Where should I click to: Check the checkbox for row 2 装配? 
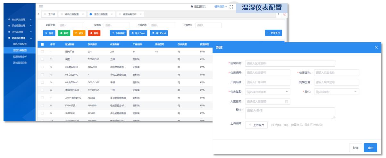pyautogui.click(x=42, y=59)
